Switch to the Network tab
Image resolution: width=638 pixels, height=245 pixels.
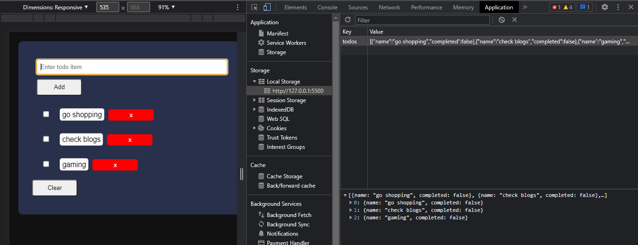389,7
